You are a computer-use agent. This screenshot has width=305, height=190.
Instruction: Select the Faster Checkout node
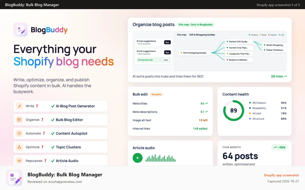coord(274,50)
